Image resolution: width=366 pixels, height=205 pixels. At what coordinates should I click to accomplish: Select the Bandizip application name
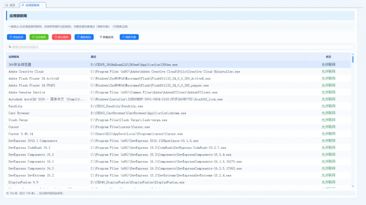point(15,106)
